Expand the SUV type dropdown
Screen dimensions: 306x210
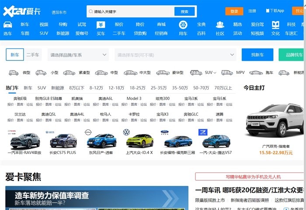click(211, 73)
